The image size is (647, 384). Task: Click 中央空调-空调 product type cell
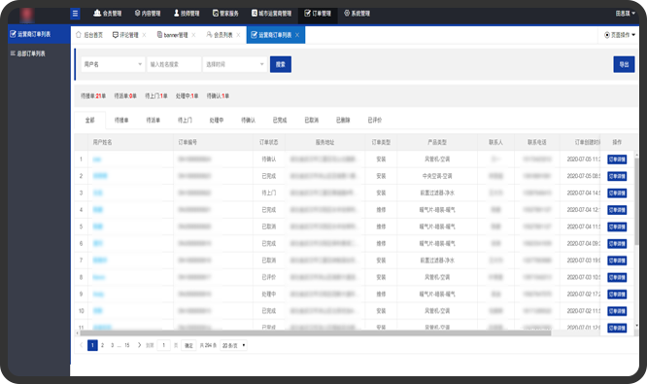tap(437, 176)
